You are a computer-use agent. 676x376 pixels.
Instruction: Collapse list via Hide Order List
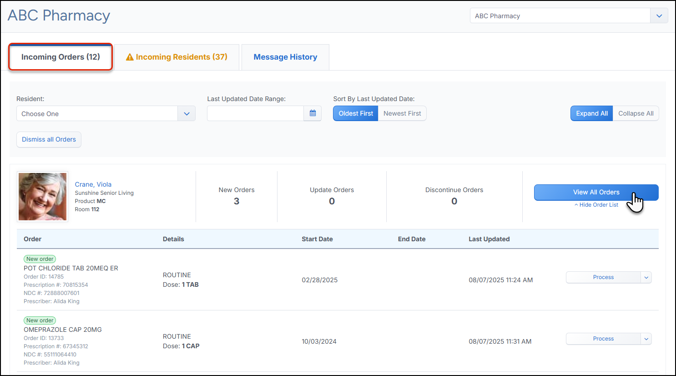(x=596, y=205)
